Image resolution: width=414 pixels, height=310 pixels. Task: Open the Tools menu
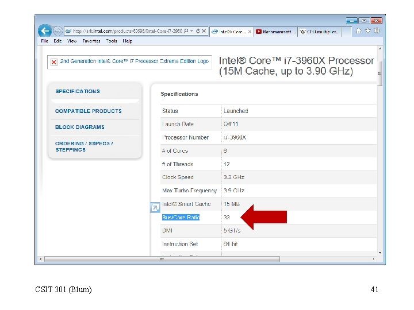(112, 41)
